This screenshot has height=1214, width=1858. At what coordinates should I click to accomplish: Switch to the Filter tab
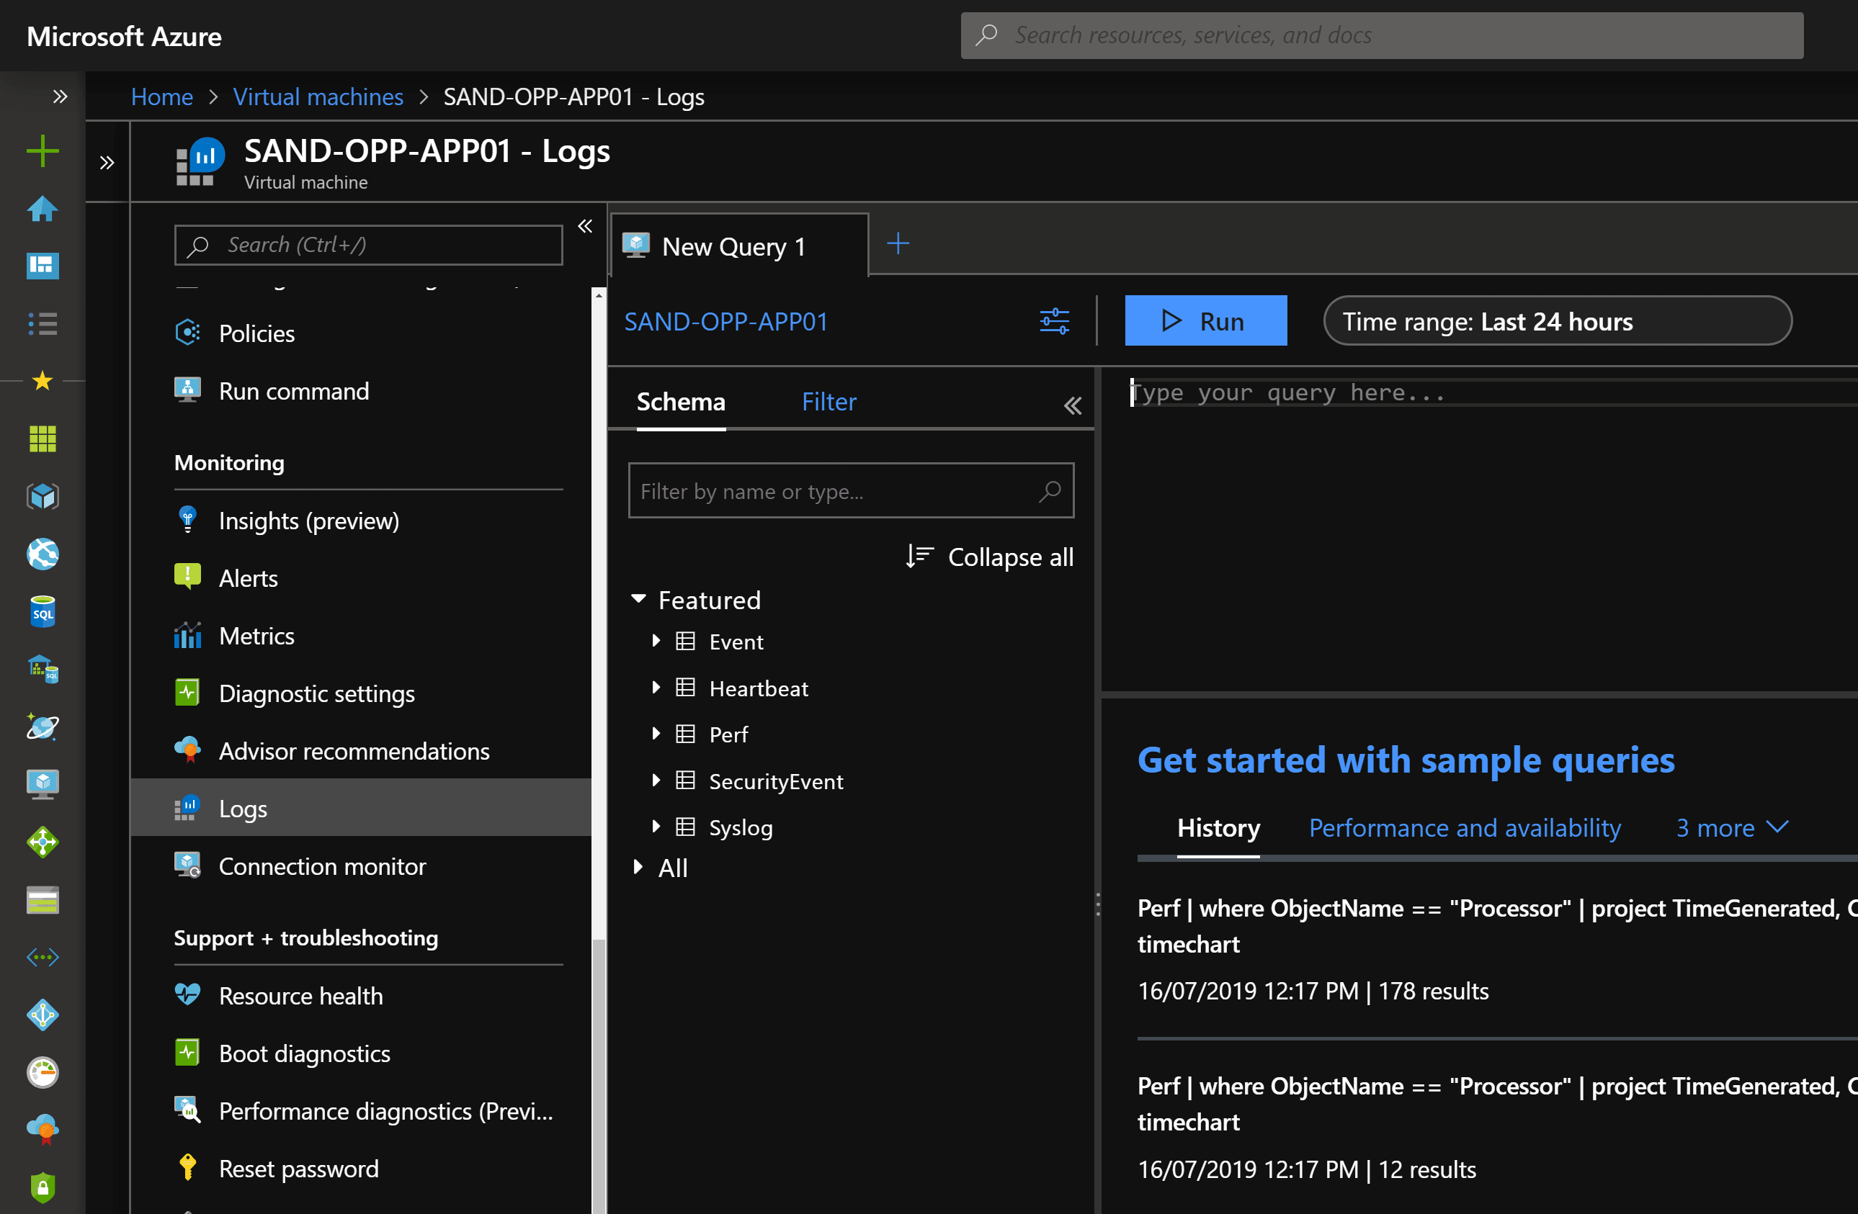click(x=828, y=401)
